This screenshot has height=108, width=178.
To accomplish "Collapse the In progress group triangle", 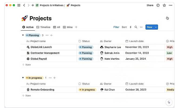I will [x=23, y=78].
